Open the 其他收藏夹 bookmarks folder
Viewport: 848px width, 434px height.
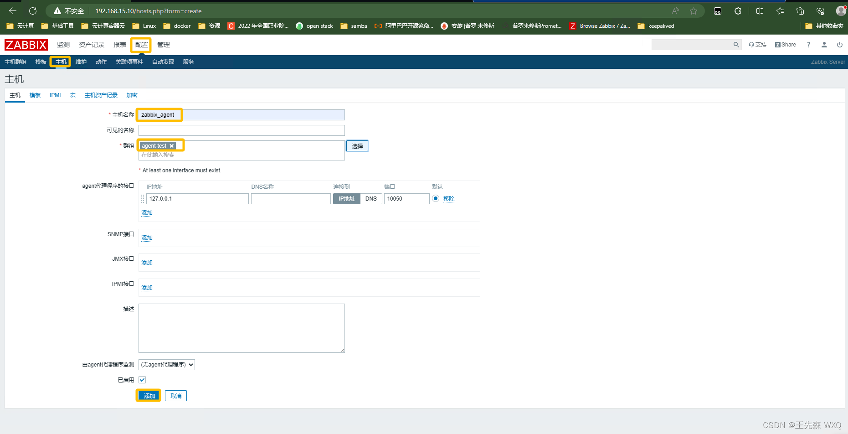(824, 26)
